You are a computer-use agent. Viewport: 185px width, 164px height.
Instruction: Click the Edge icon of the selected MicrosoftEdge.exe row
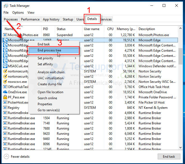coord(5,40)
